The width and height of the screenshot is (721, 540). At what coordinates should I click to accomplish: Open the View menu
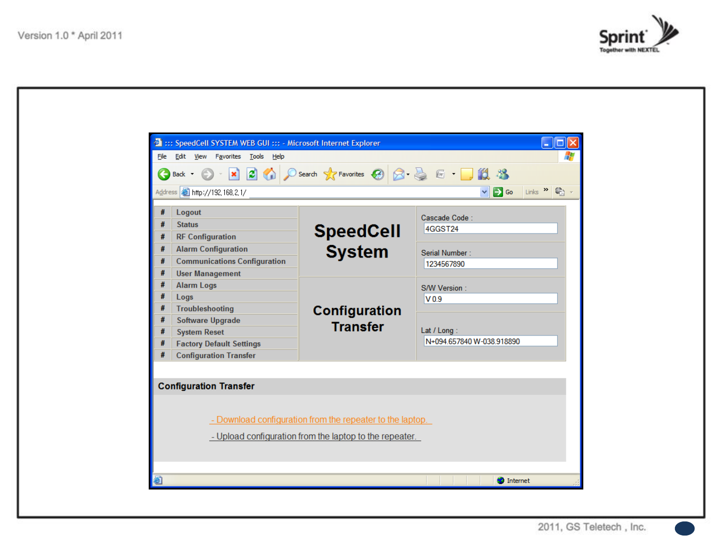[x=200, y=156]
